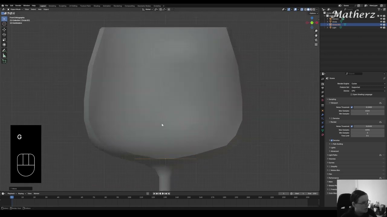Switch to wireframe viewport shading
387x217 pixels.
305,9
